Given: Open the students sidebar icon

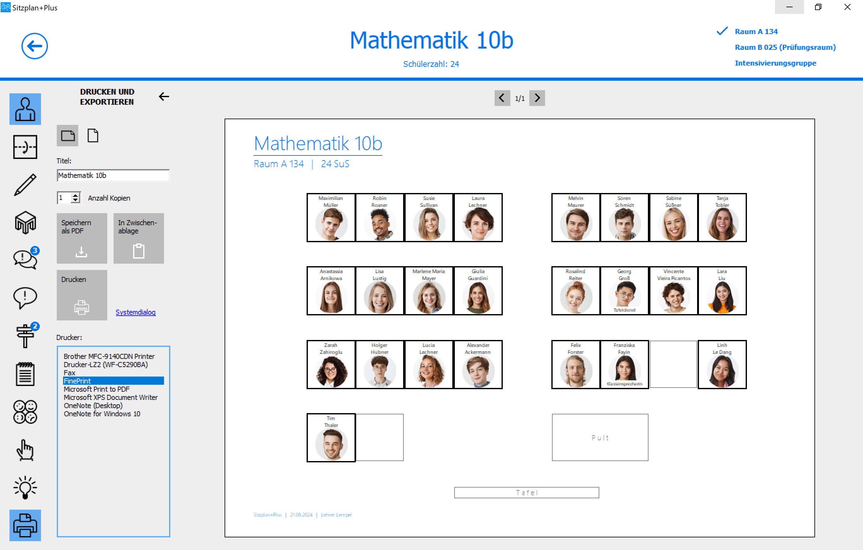Looking at the screenshot, I should coord(25,109).
